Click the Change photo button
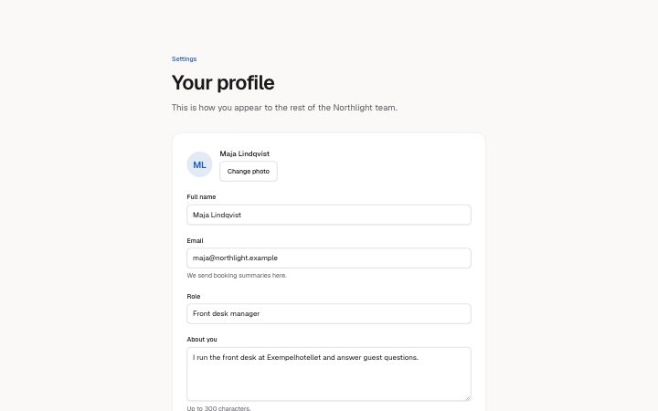The image size is (658, 411). pyautogui.click(x=249, y=171)
